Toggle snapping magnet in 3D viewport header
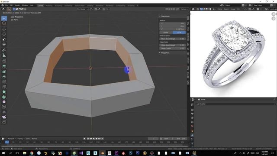277x156 pixels. 96,9
